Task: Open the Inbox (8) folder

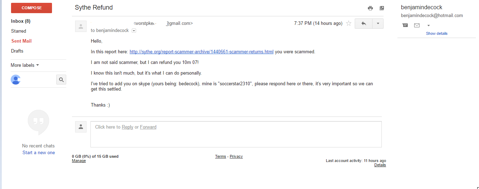Action: tap(21, 21)
